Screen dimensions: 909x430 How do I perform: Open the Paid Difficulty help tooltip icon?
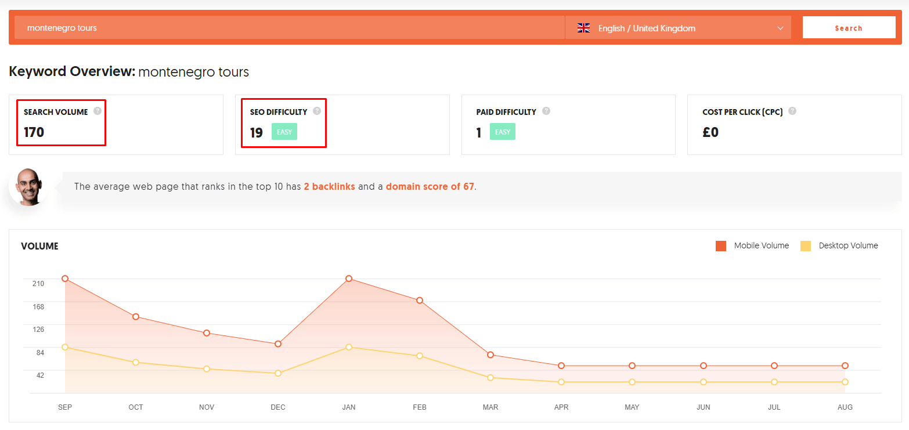[x=546, y=111]
